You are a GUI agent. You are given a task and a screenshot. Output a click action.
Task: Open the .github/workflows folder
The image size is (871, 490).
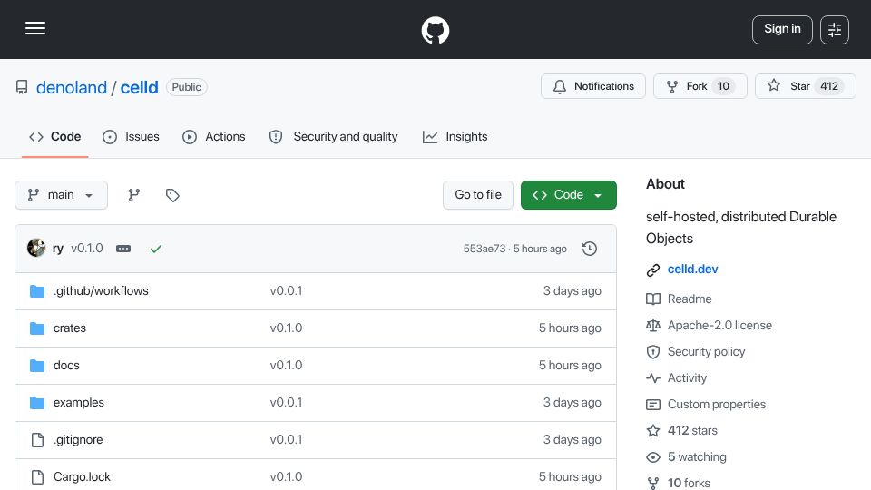[x=101, y=291]
